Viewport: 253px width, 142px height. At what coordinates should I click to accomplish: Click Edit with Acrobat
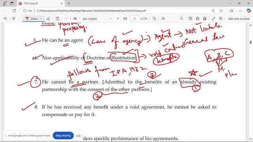239,19
